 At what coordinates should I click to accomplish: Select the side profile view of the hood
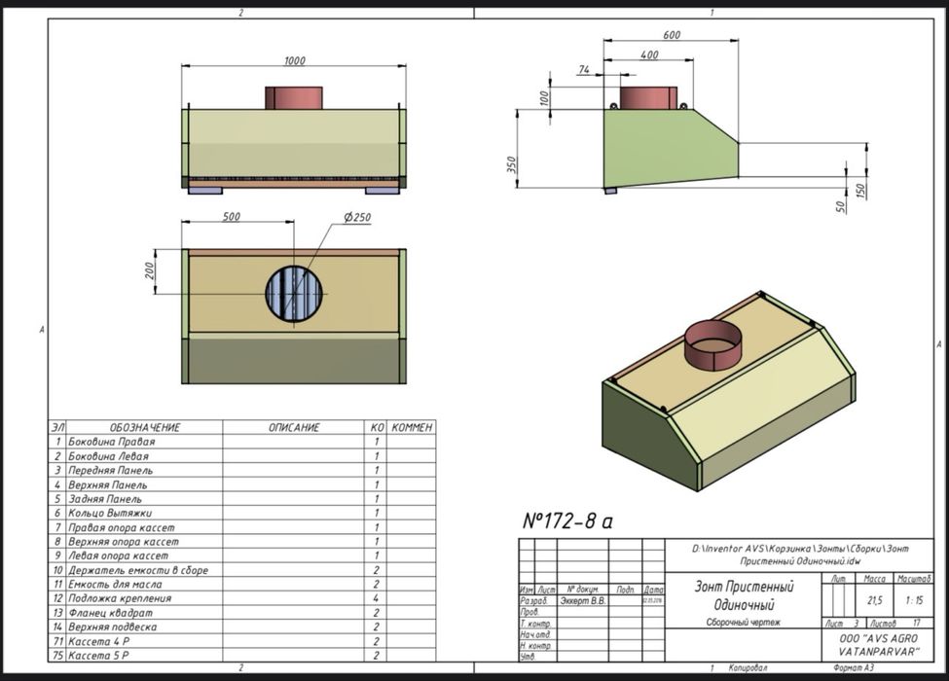672,140
